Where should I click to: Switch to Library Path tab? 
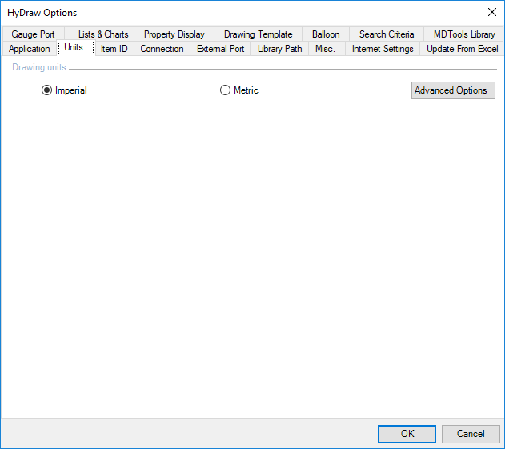pos(280,49)
